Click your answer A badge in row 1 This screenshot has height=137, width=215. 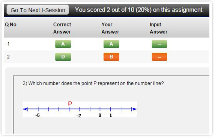tap(111, 44)
